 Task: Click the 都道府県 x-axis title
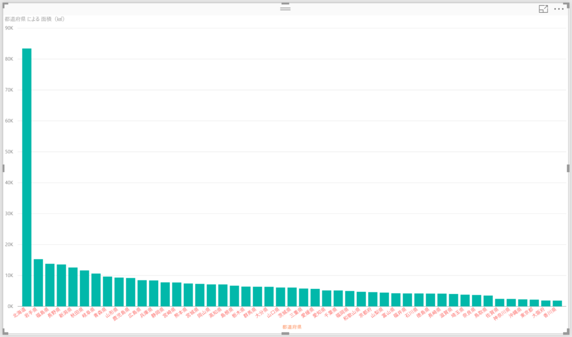(292, 327)
